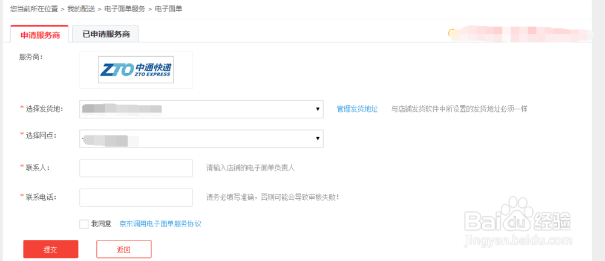605x261 pixels.
Task: Open the 选择网点 dropdown
Action: (x=201, y=138)
